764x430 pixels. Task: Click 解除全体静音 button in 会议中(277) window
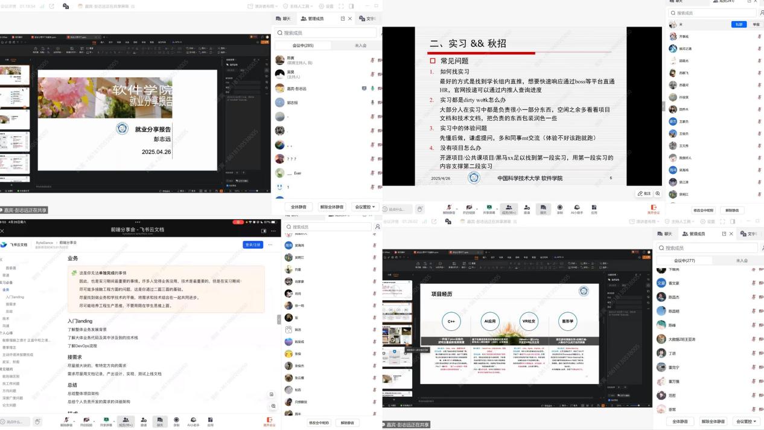tap(713, 422)
